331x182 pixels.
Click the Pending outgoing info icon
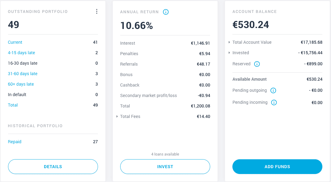273,91
